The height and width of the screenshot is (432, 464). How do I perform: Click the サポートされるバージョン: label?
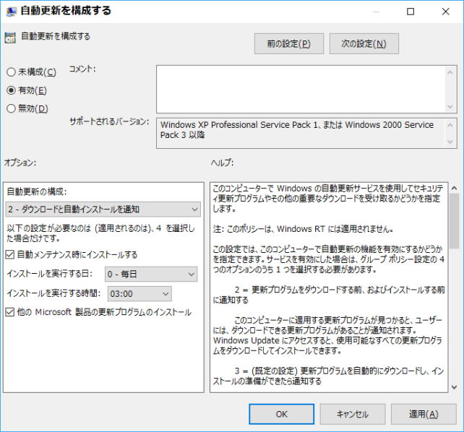pyautogui.click(x=109, y=121)
